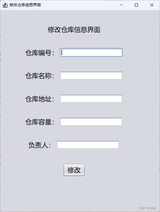Select the 仓库名称 label text
Viewport: 160px width, 212px height.
pos(39,75)
